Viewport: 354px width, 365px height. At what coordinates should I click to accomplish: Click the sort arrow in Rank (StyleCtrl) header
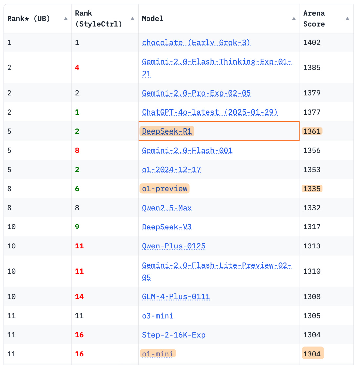coord(132,19)
